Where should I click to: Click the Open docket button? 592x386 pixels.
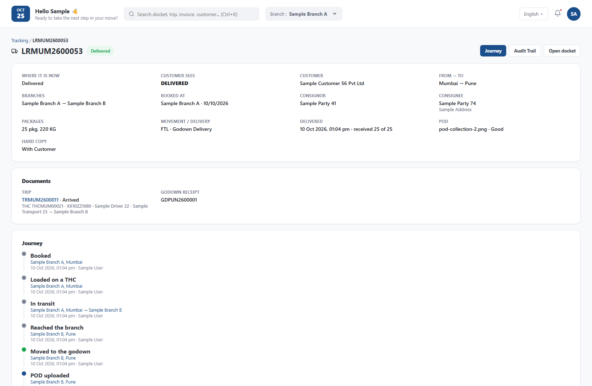tap(562, 51)
